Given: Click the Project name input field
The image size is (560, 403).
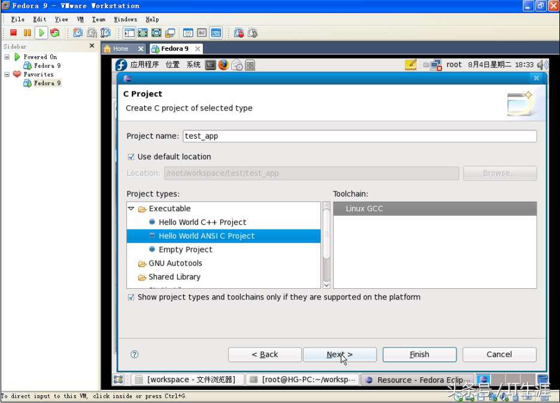Looking at the screenshot, I should [359, 136].
